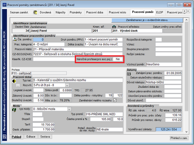Open the Typ mzdy dropdown

pos(69,109)
